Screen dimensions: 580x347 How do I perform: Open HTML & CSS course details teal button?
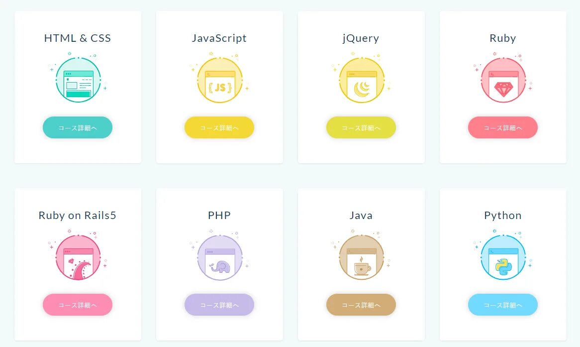pyautogui.click(x=78, y=127)
